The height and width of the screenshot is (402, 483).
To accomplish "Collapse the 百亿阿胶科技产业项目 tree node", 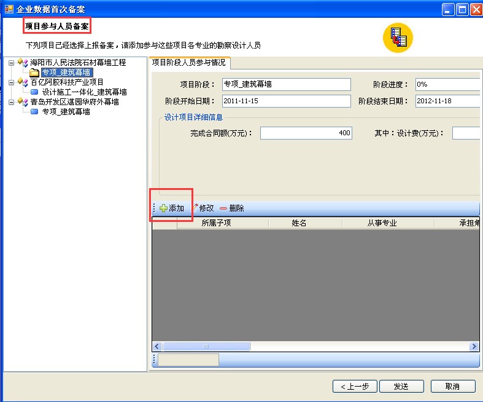I will coord(12,82).
